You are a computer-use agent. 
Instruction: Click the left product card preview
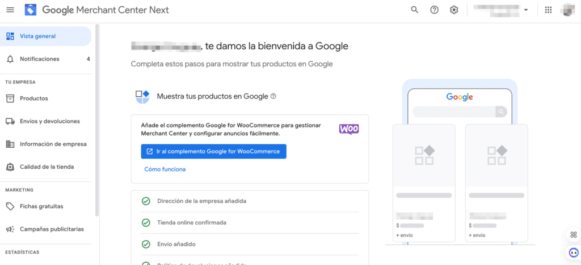[x=424, y=183]
